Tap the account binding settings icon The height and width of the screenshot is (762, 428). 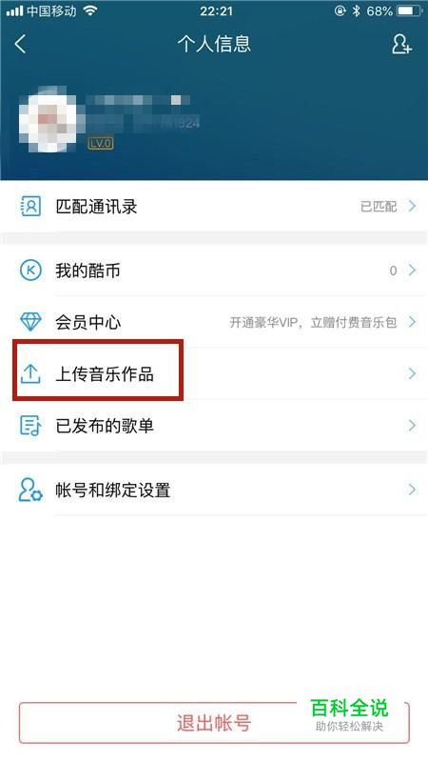30,490
